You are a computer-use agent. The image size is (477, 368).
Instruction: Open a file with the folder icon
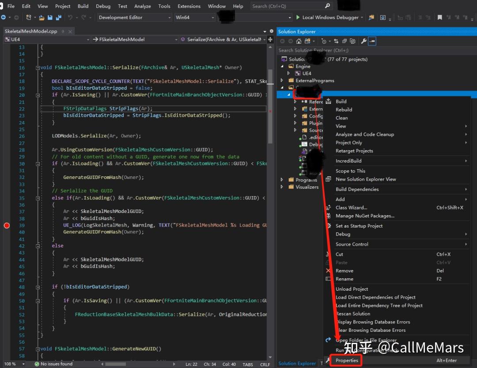[42, 18]
